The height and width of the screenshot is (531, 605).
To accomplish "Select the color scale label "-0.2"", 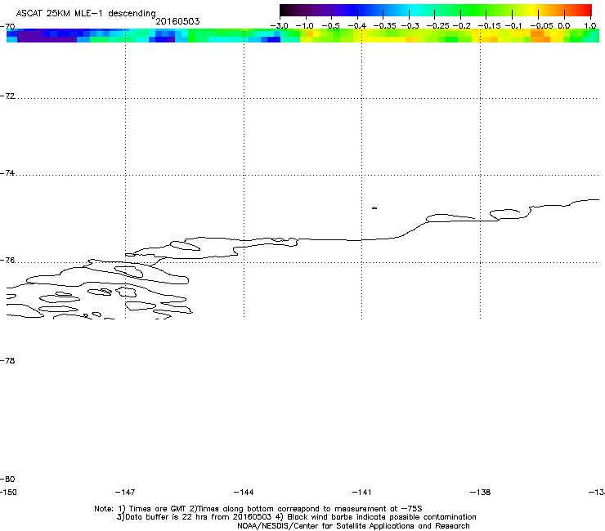I will click(461, 26).
